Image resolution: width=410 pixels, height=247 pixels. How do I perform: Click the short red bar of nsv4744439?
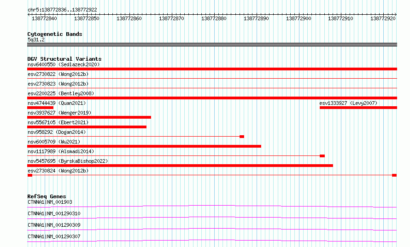point(40,108)
